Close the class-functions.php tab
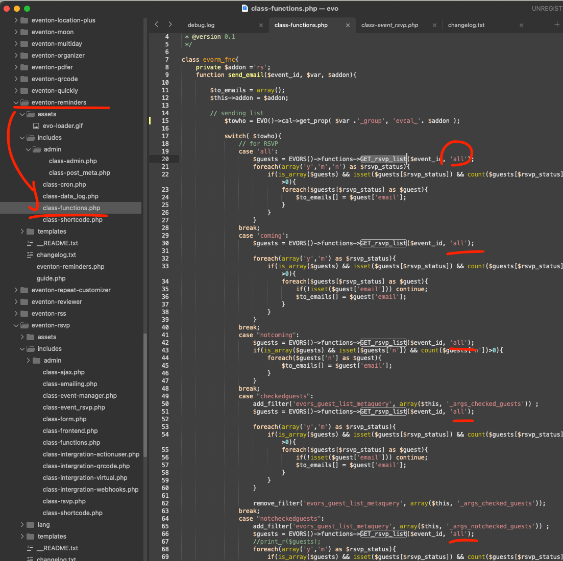The image size is (563, 561). pyautogui.click(x=348, y=25)
